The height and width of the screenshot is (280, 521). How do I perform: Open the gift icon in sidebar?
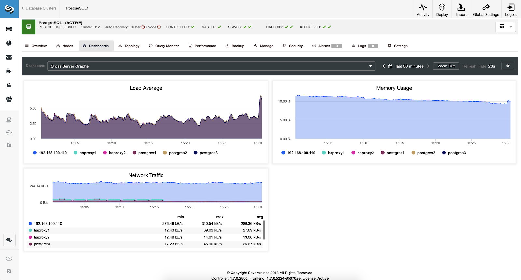click(9, 145)
